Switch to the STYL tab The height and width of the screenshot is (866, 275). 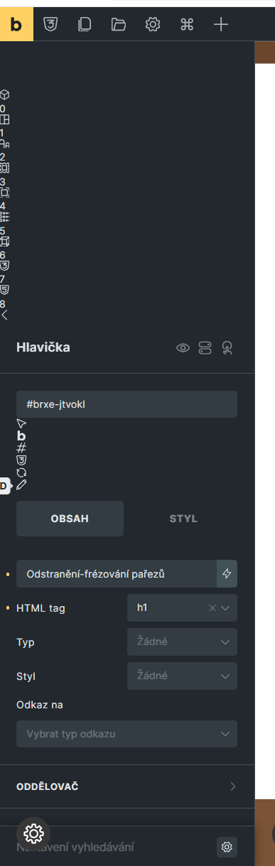tap(183, 519)
